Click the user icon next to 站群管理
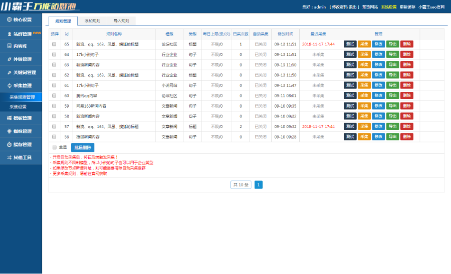This screenshot has height=274, width=451. pos(9,34)
